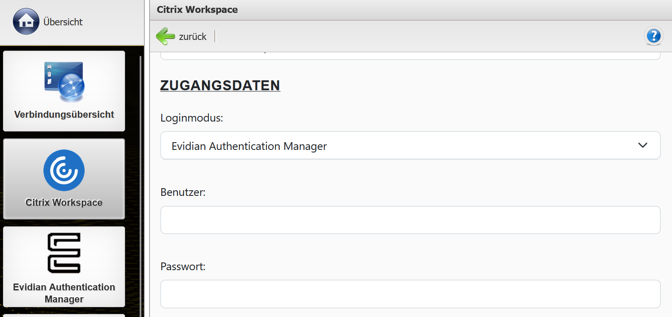Click the green back arrow icon
672x317 pixels.
point(165,37)
